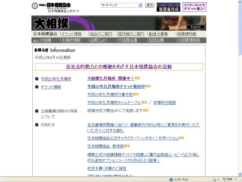Click the 大相撲 banner title
The height and width of the screenshot is (182, 242).
51,23
